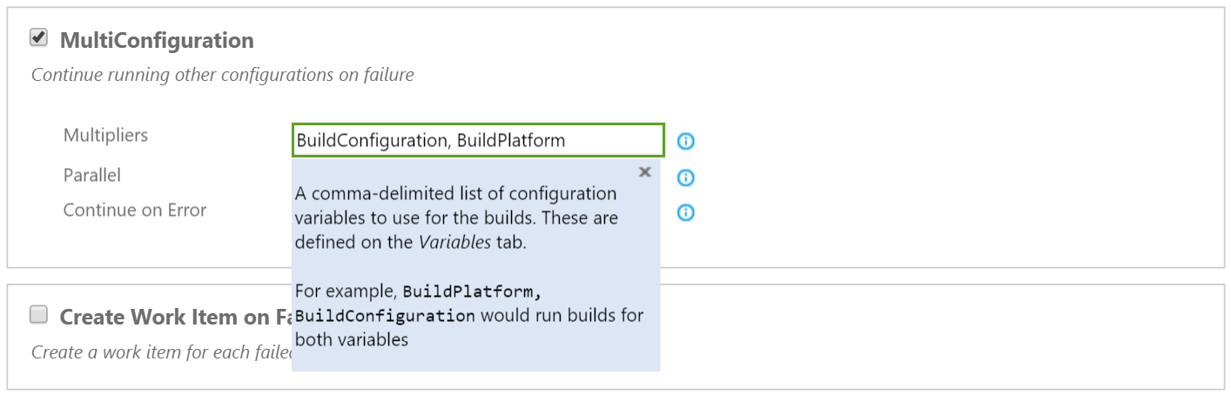The height and width of the screenshot is (395, 1231).
Task: Open the info icon next to Multipliers
Action: 686,141
